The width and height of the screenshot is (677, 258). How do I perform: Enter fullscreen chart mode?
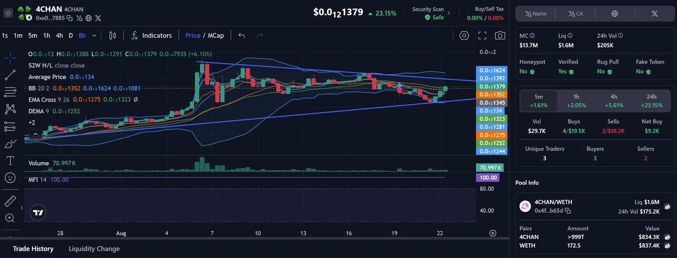(482, 35)
